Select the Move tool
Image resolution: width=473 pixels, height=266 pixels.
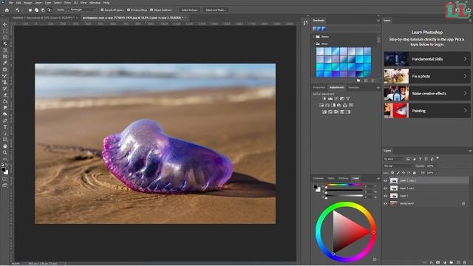(5, 24)
